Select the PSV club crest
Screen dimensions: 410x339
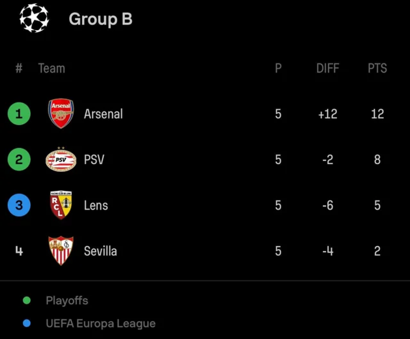(61, 159)
